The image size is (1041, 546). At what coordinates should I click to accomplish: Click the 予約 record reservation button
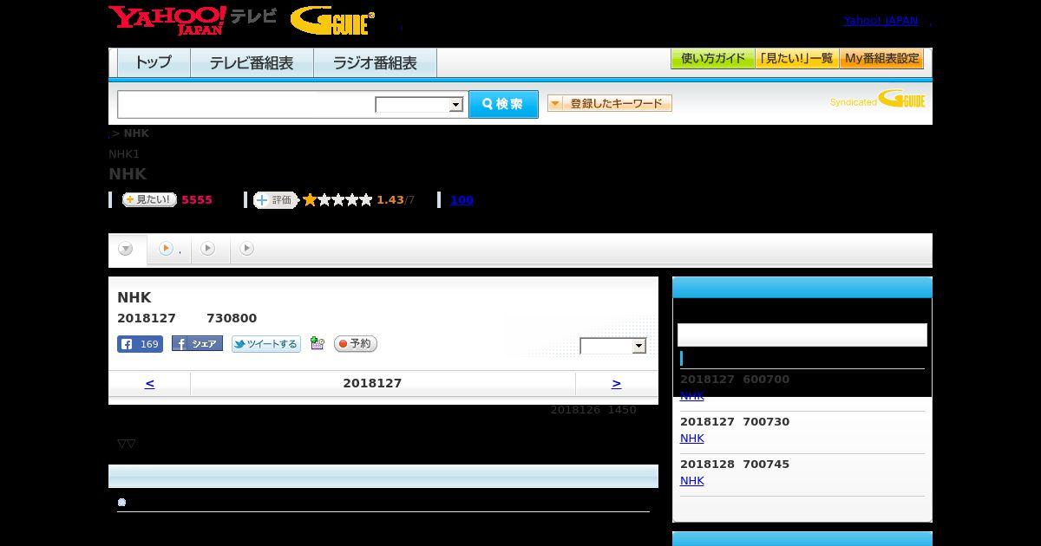(x=356, y=344)
